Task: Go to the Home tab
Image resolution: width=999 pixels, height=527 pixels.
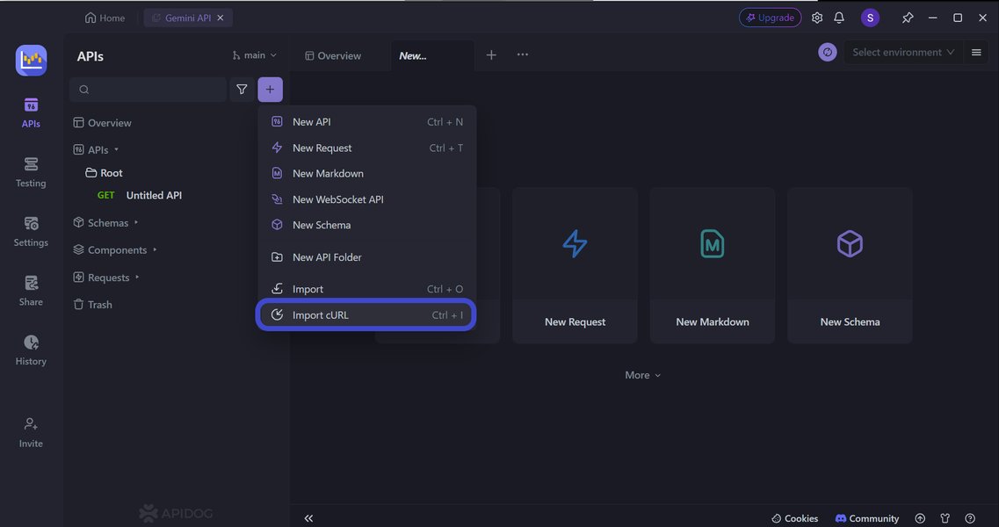Action: (x=105, y=18)
